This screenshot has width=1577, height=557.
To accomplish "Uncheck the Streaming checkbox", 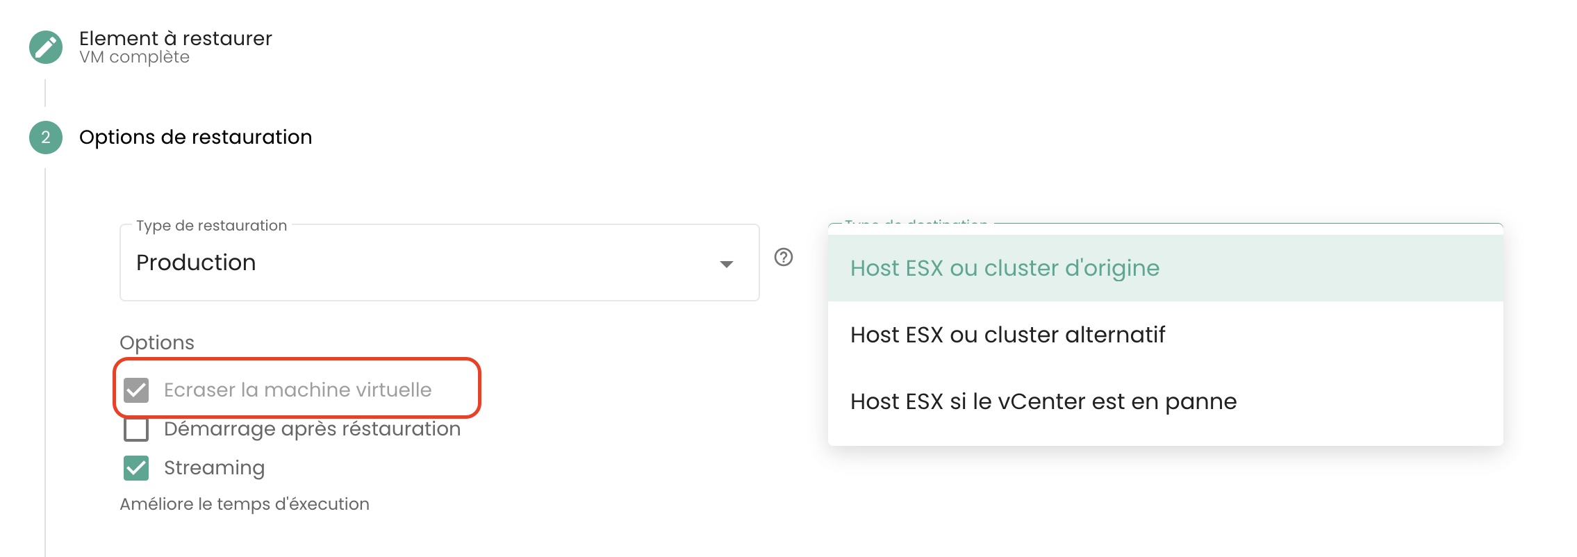I will point(136,468).
